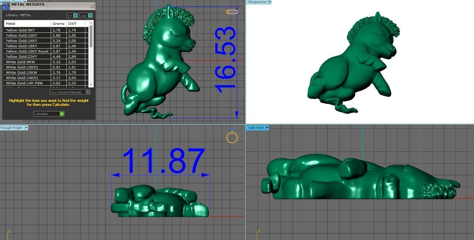
Task: Enable the Use Object Materials option
Action: pyautogui.click(x=70, y=92)
